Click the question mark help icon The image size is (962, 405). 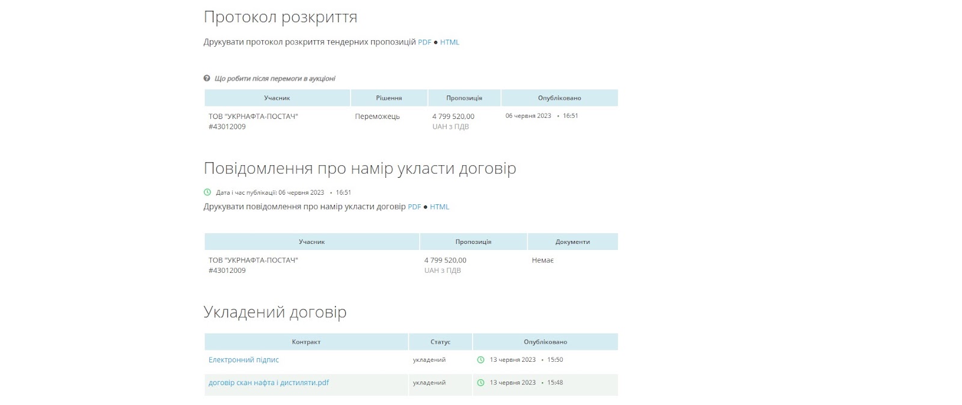[207, 78]
